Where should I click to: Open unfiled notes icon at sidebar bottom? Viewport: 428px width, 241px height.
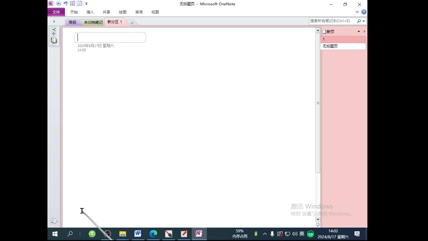53,221
